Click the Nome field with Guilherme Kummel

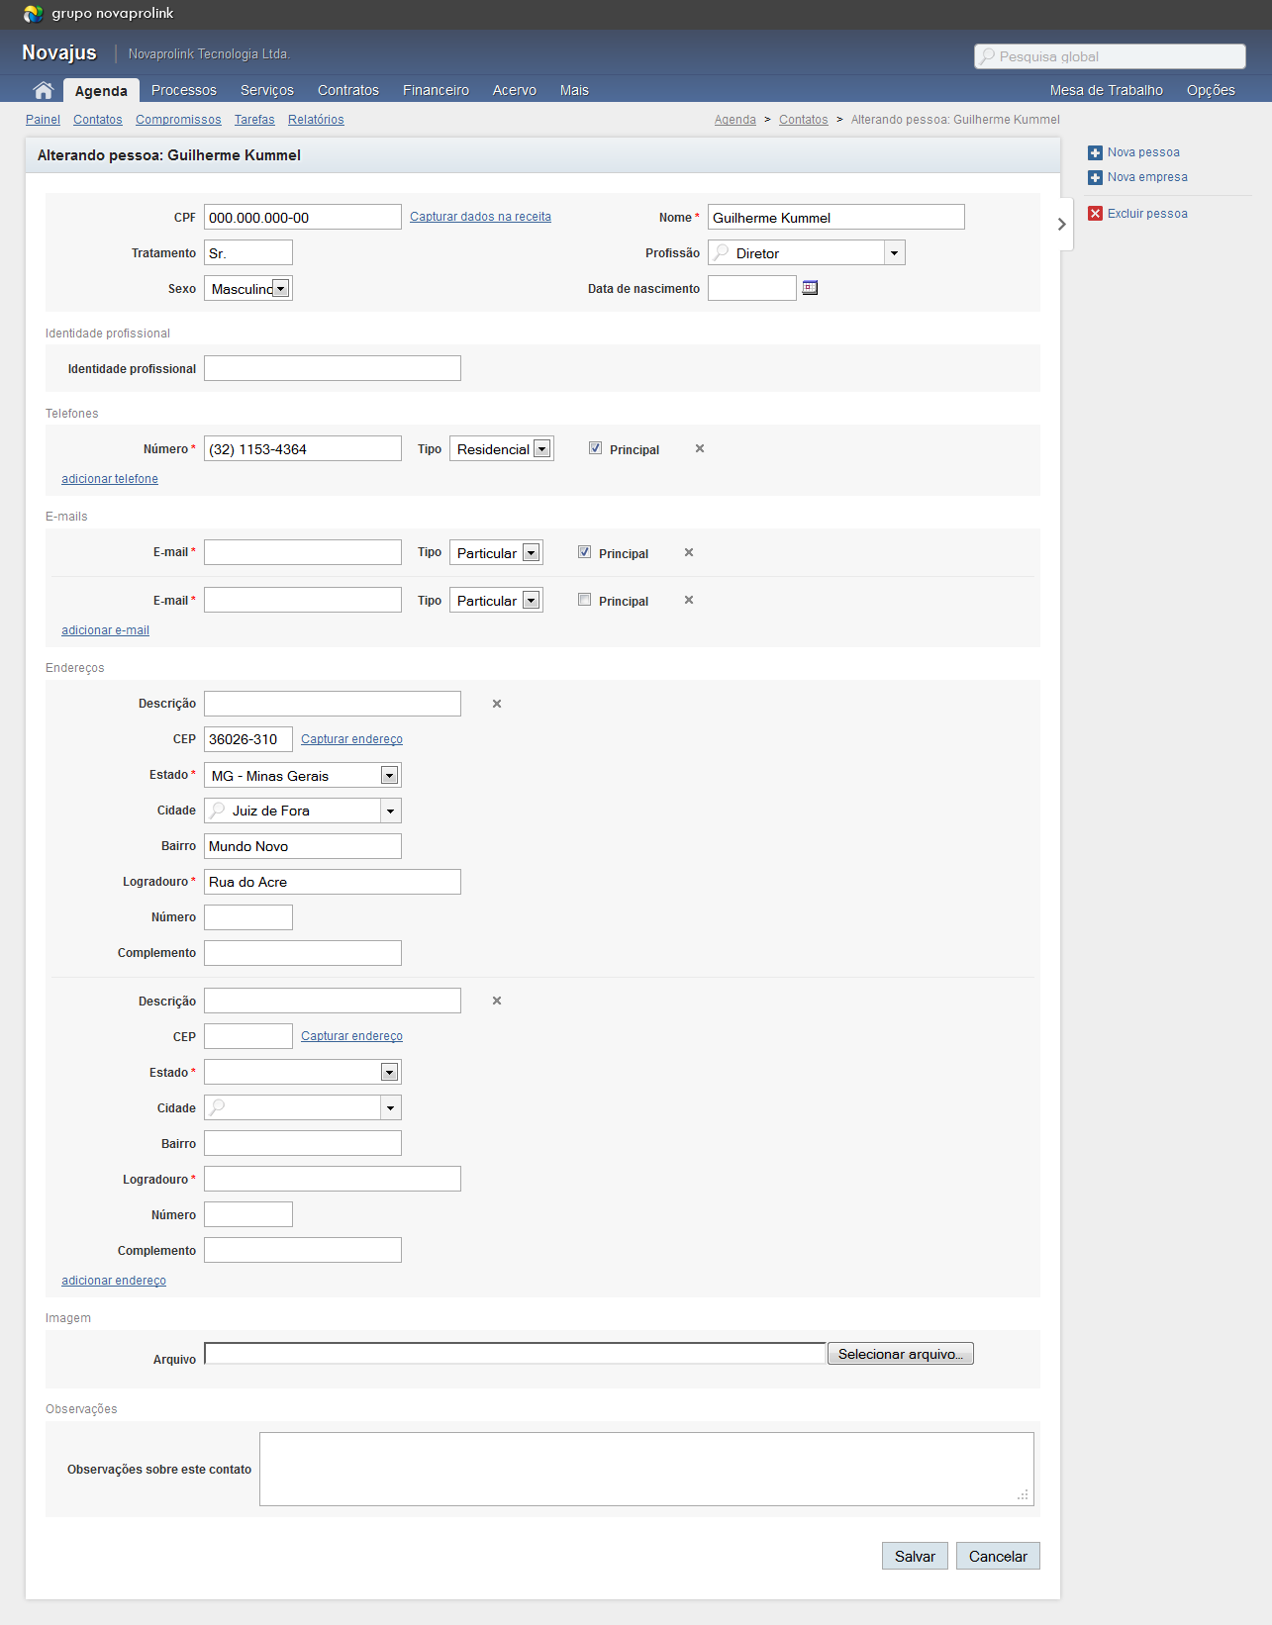836,217
